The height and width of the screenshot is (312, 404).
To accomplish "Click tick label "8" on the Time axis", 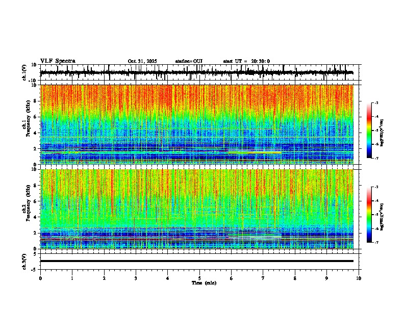I will pos(295,278).
